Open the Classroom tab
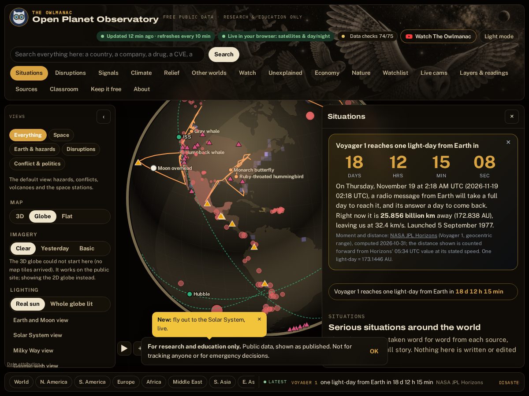The width and height of the screenshot is (529, 396). [64, 89]
